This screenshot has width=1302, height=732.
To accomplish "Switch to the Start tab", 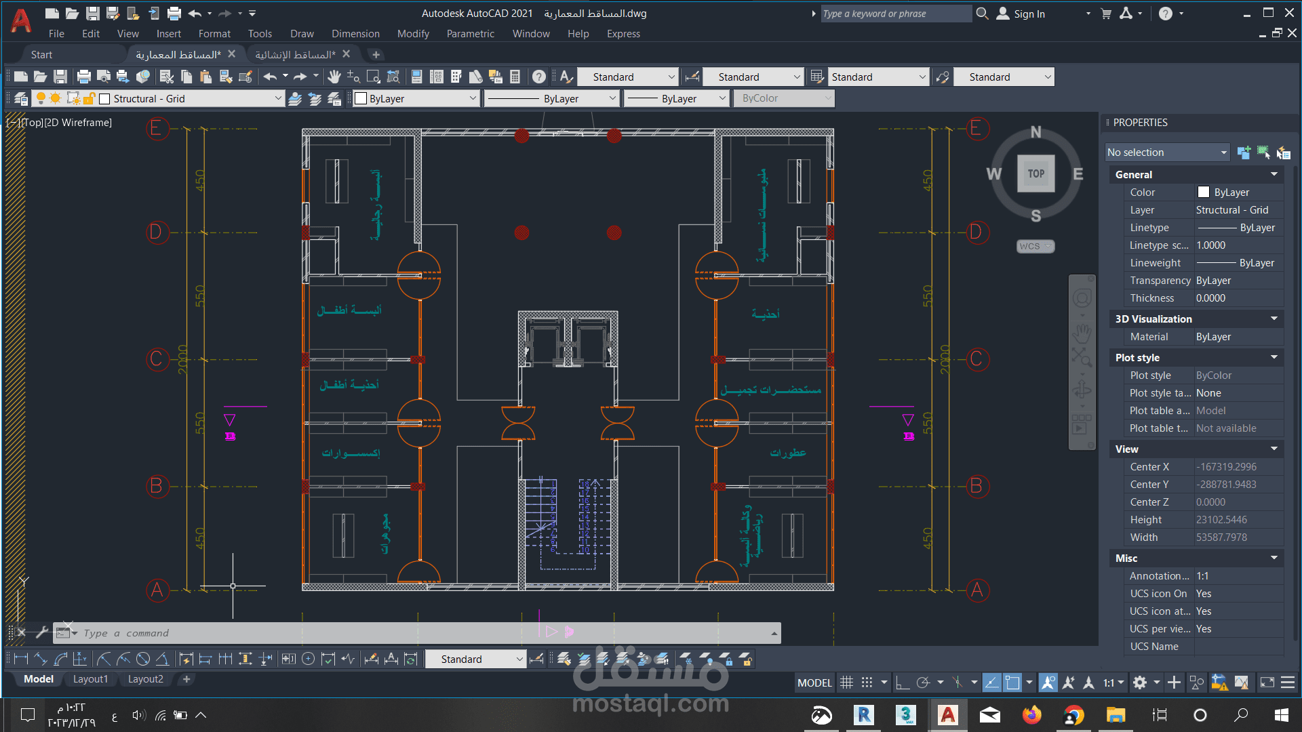I will click(x=41, y=55).
